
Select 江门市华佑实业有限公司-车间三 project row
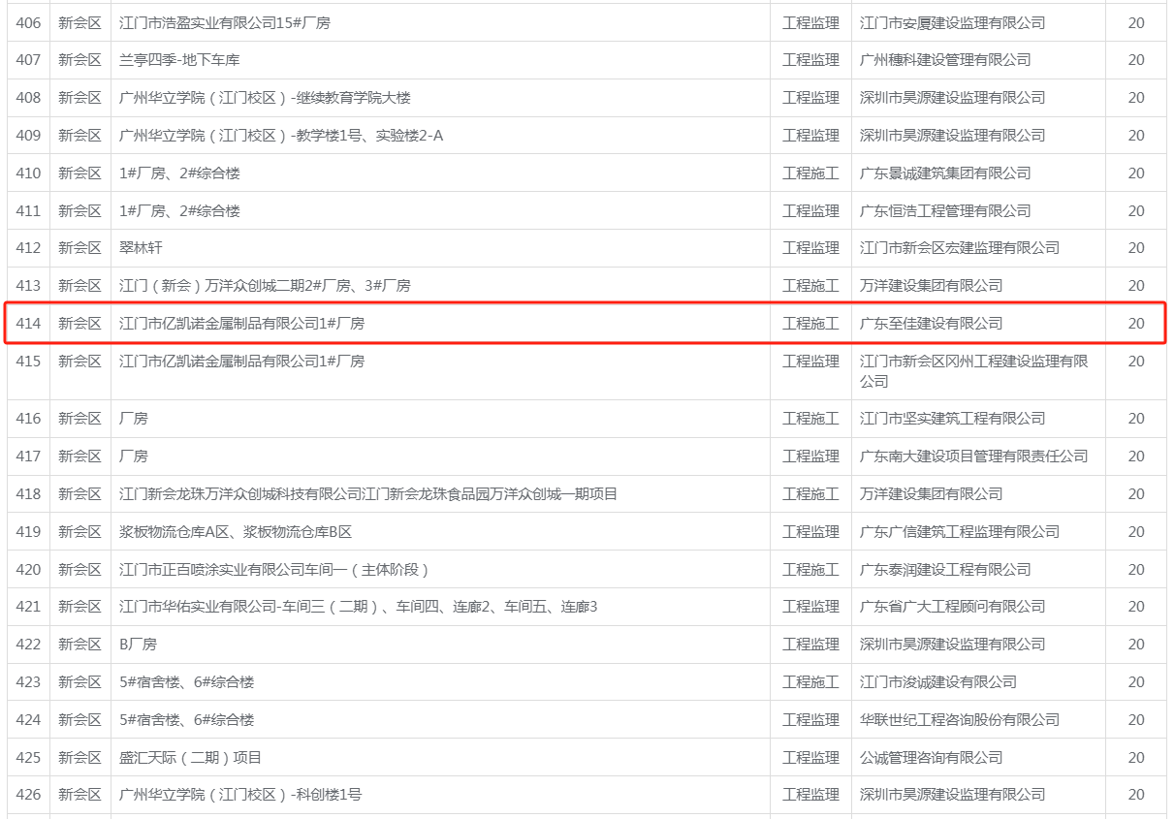click(359, 607)
